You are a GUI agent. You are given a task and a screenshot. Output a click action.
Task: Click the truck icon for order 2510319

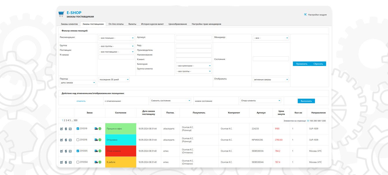[96, 129]
